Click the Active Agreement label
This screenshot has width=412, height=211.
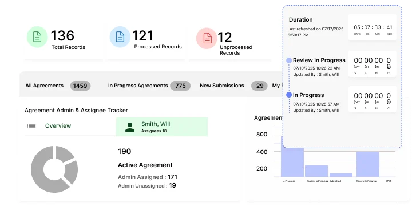pyautogui.click(x=145, y=165)
